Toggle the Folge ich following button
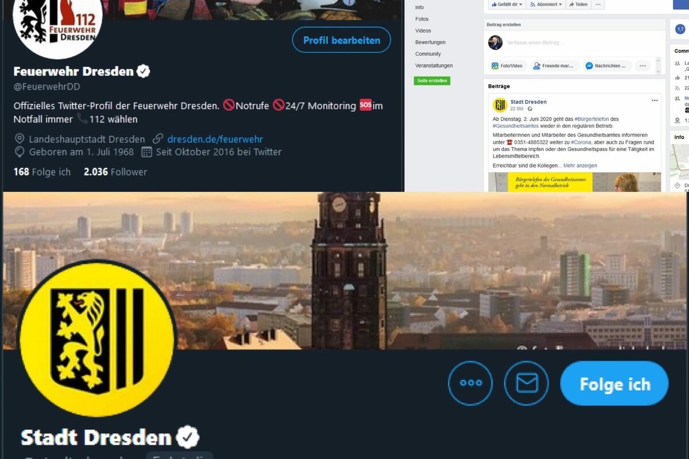Screen dimensions: 689x459 pyautogui.click(x=614, y=383)
